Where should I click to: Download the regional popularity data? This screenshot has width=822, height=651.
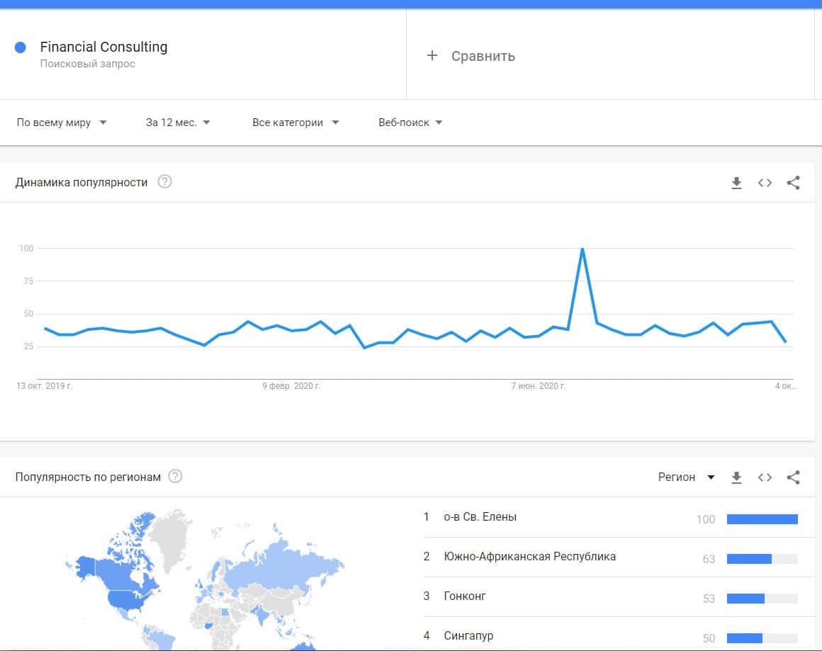736,477
